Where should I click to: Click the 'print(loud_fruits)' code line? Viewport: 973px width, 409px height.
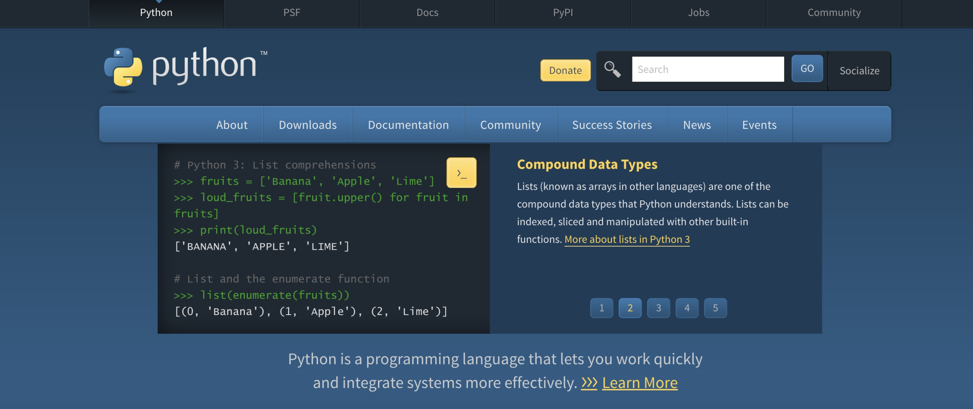click(x=245, y=230)
